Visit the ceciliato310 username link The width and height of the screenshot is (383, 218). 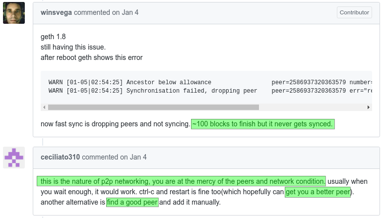(60, 157)
